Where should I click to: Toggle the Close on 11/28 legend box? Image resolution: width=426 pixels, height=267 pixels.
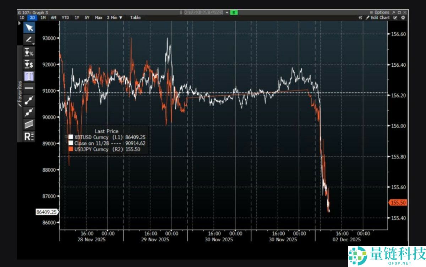tap(71, 143)
